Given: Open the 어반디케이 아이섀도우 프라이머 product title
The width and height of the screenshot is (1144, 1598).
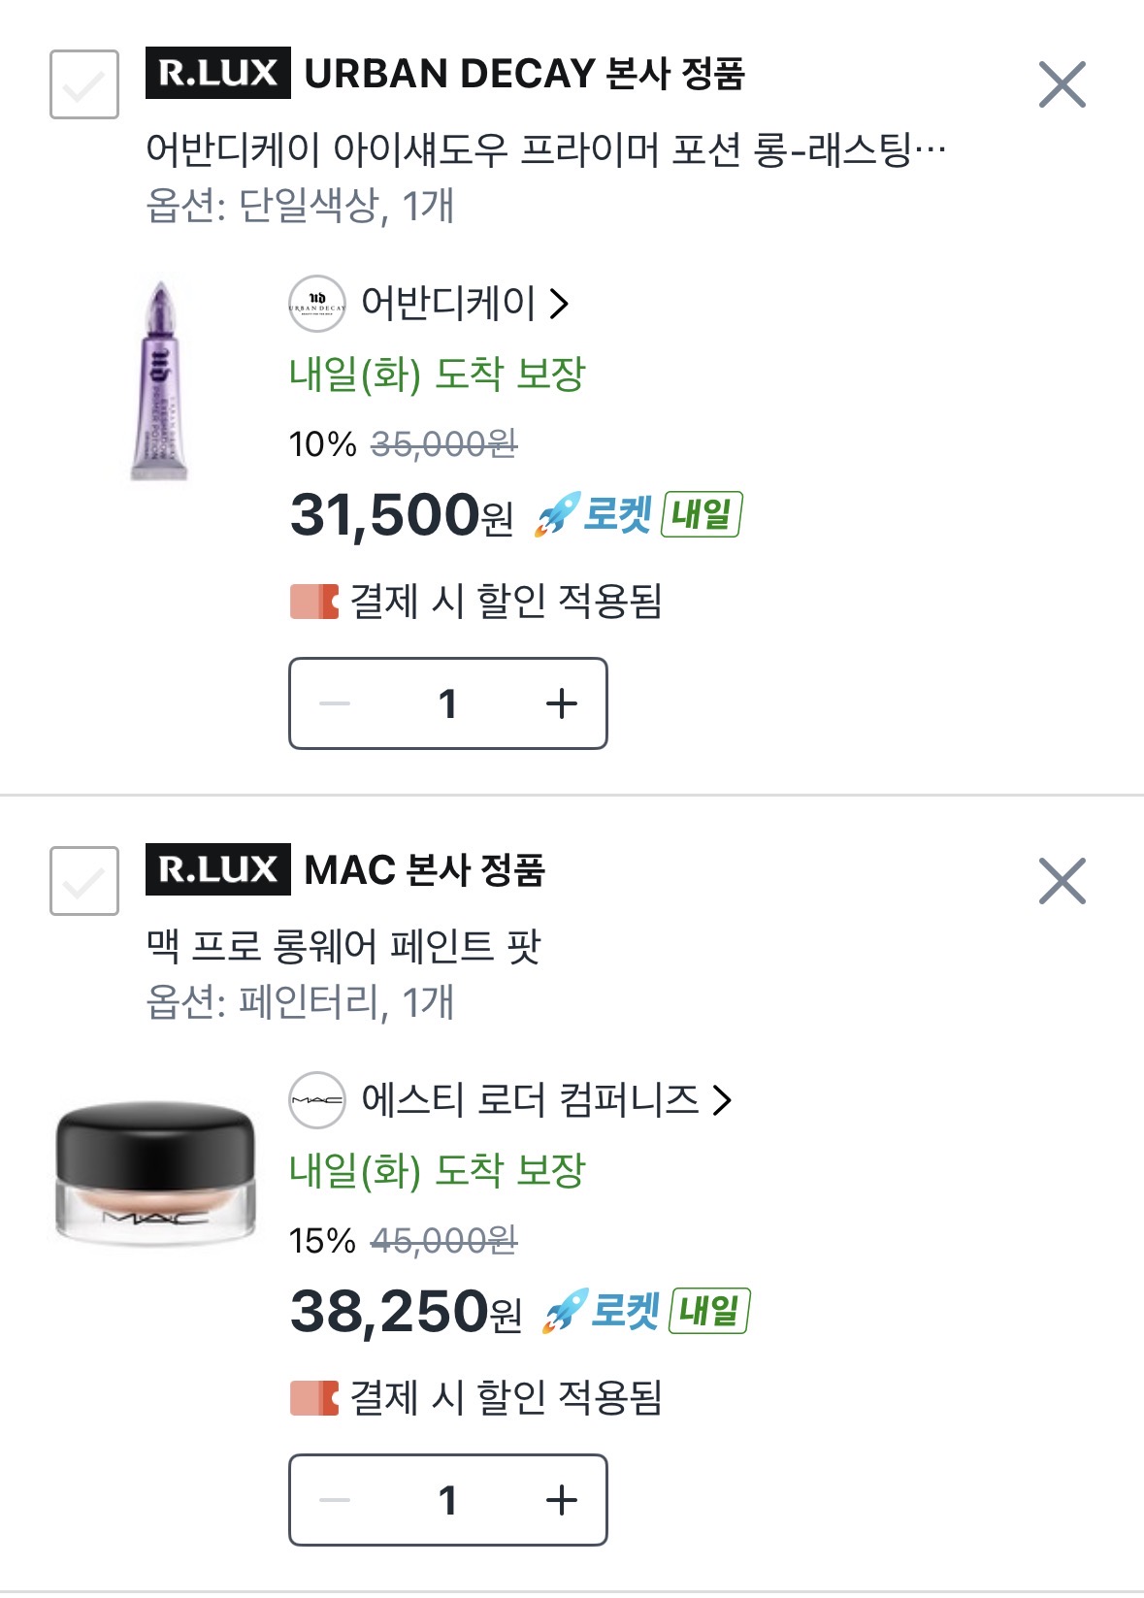Looking at the screenshot, I should pos(545,150).
